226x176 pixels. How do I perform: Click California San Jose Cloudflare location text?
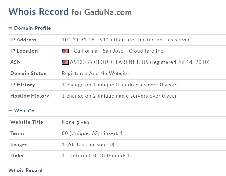tap(119, 51)
